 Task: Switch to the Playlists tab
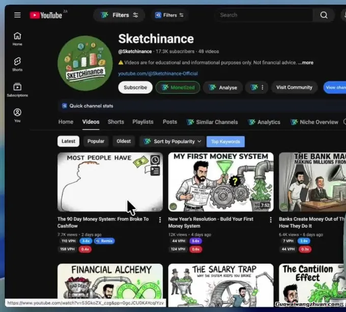(x=143, y=122)
